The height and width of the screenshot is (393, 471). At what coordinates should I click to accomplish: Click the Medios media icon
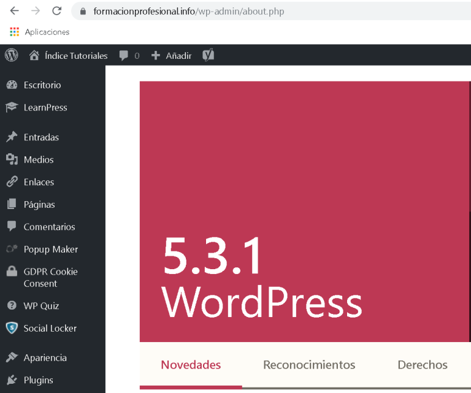[12, 159]
